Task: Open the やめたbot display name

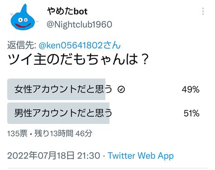Action: (x=67, y=11)
